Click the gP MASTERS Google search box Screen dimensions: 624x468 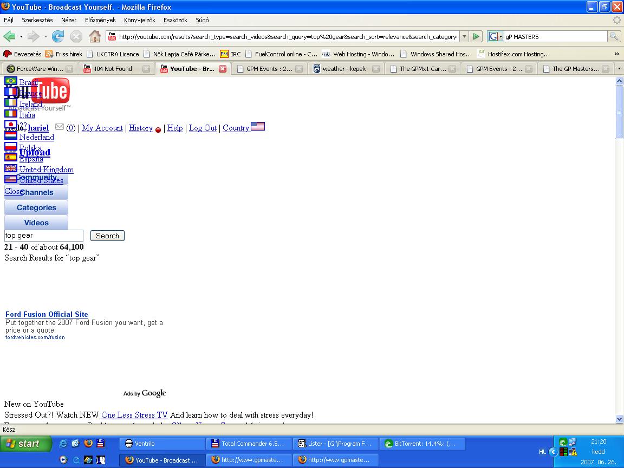(x=556, y=37)
